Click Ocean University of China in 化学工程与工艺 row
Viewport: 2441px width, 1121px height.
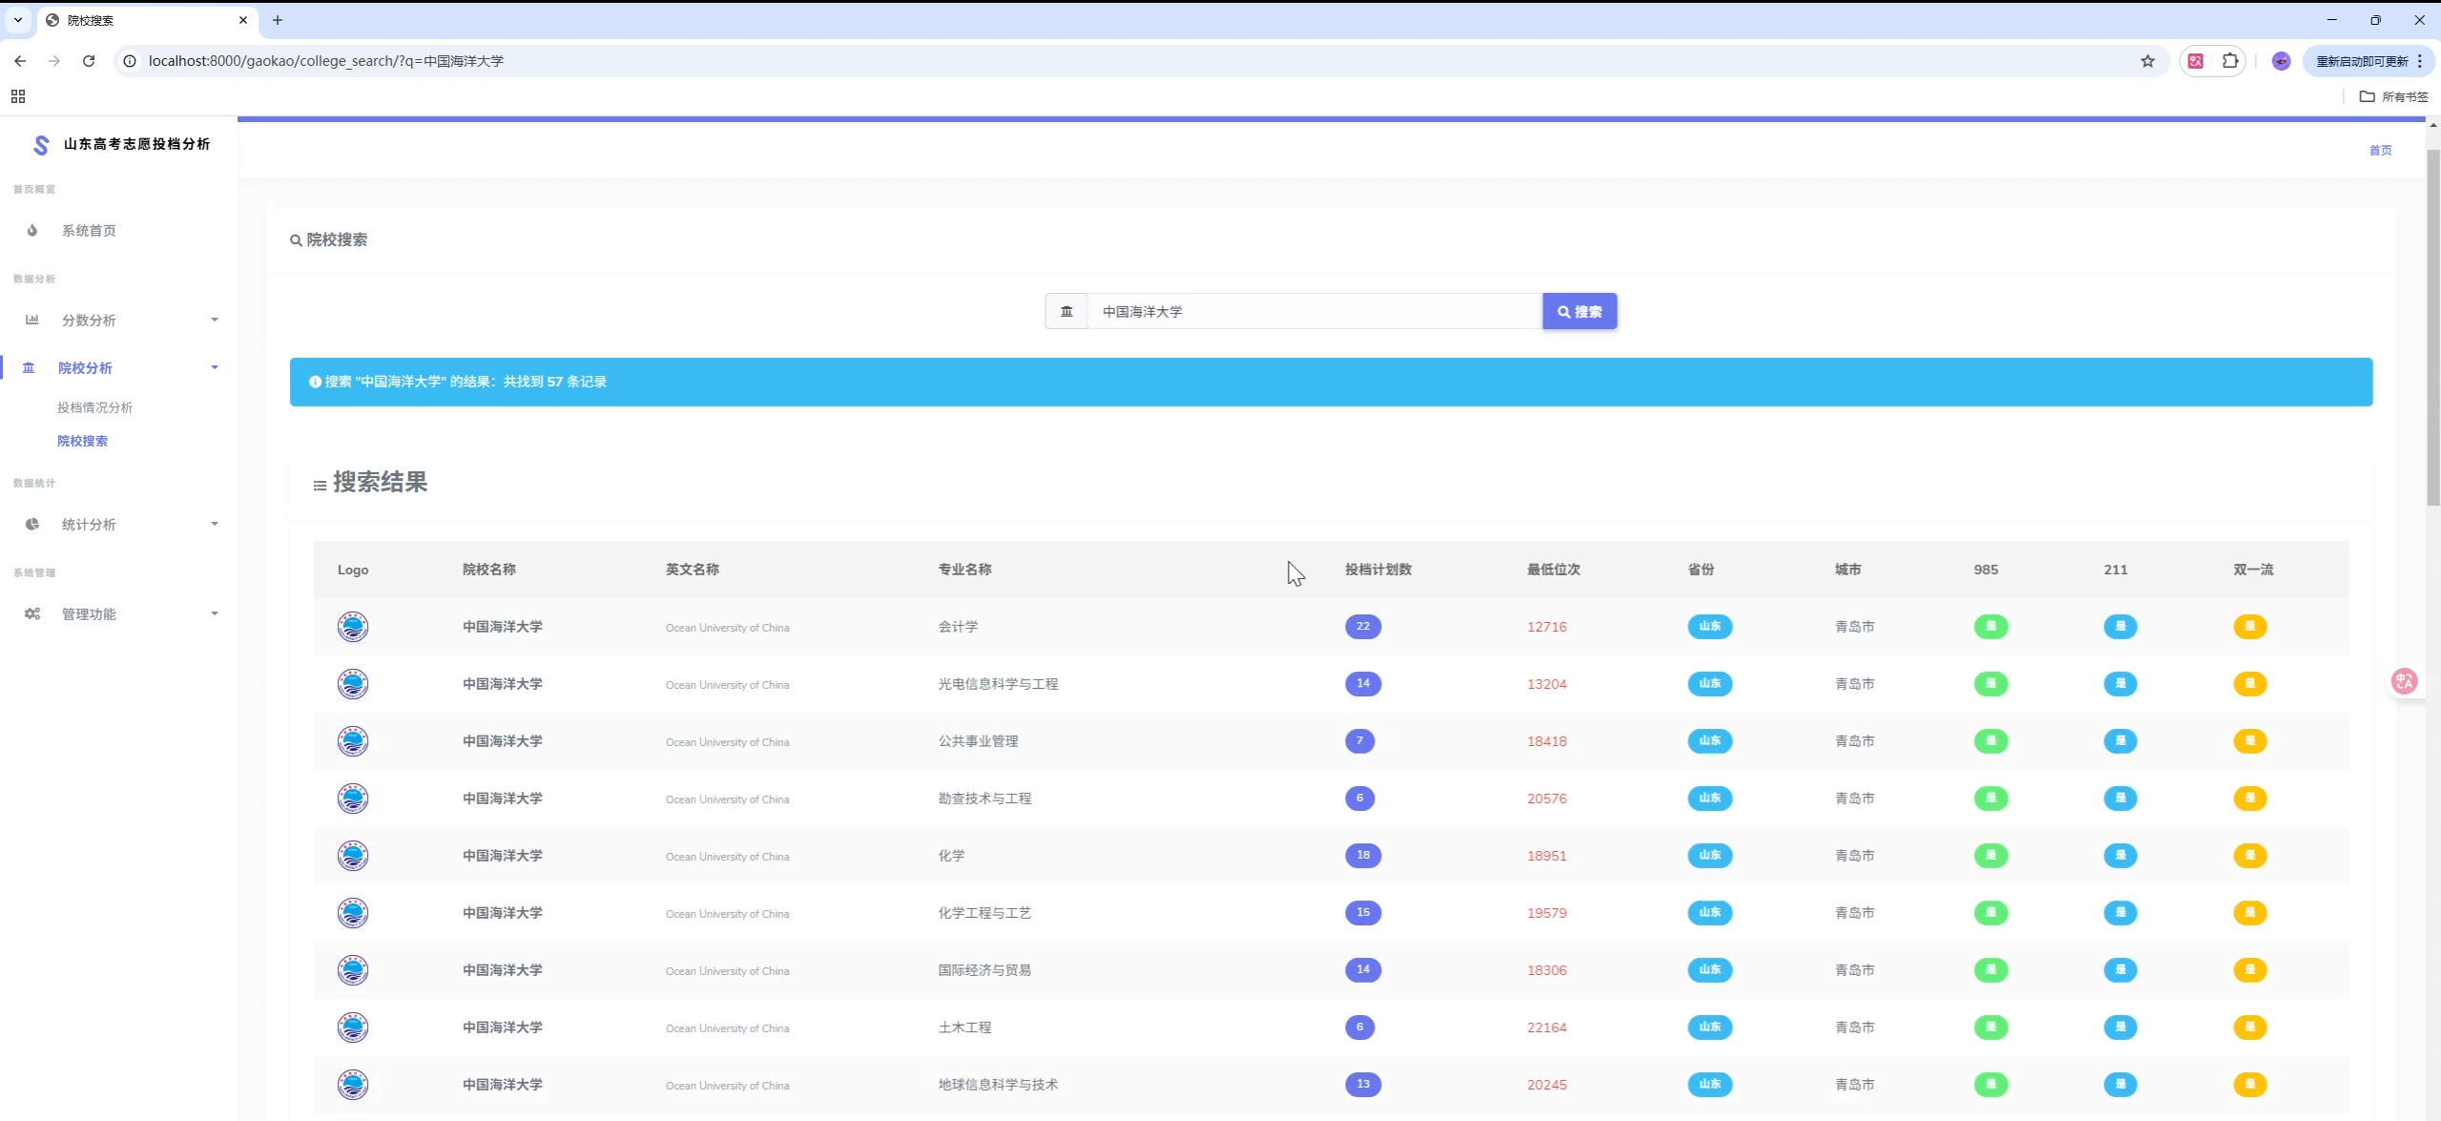point(727,914)
